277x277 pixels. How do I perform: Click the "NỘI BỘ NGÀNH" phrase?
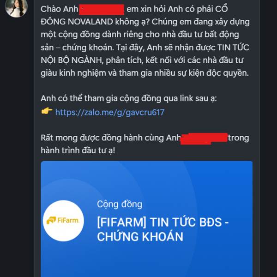tap(72, 60)
